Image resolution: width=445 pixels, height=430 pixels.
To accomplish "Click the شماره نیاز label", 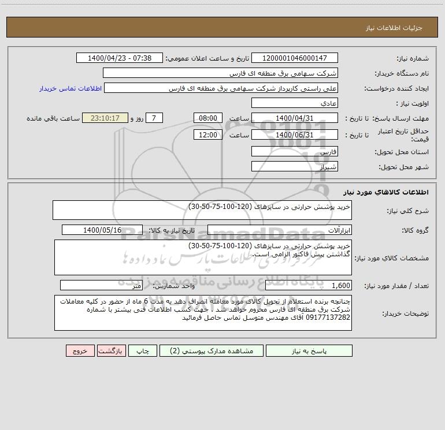I will (413, 59).
